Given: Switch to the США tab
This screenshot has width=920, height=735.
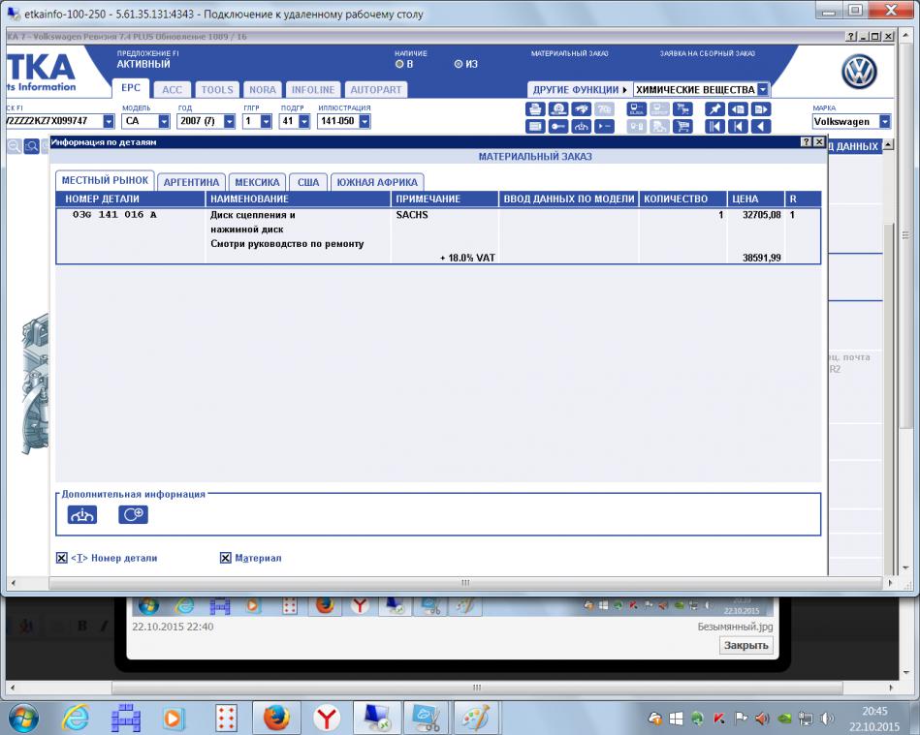Looking at the screenshot, I should click(x=308, y=182).
